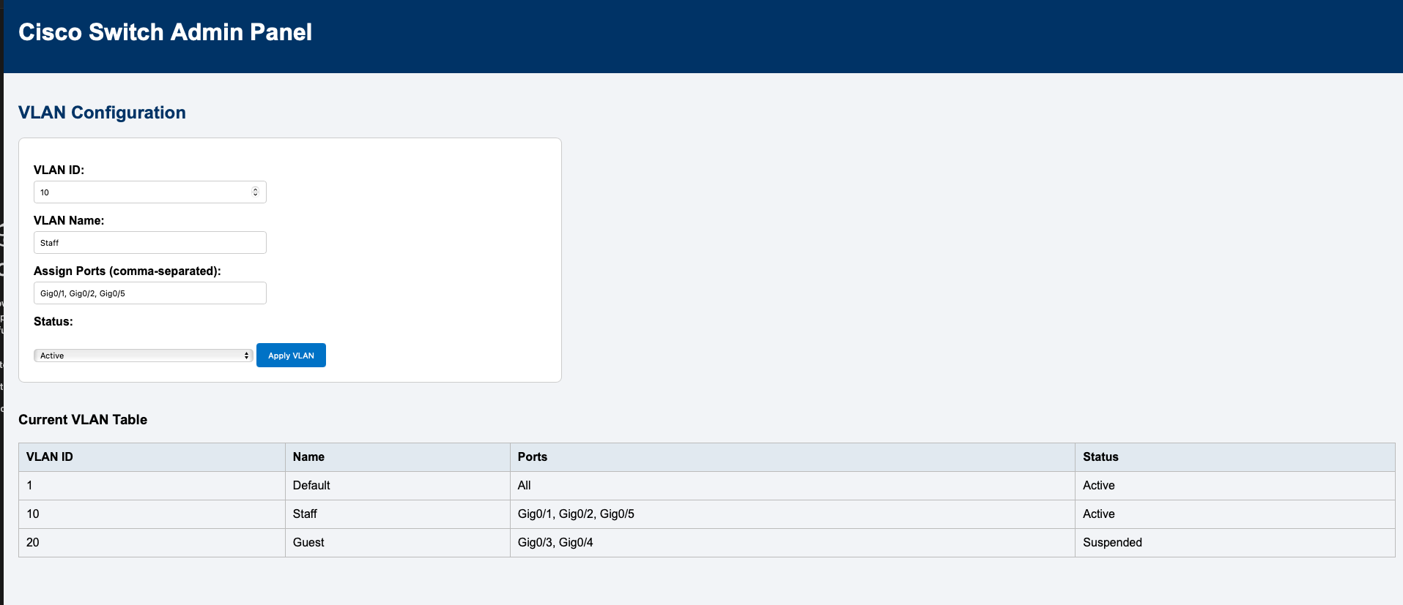Click the Guest name cell
Screen dimensions: 1403x605
tap(398, 543)
